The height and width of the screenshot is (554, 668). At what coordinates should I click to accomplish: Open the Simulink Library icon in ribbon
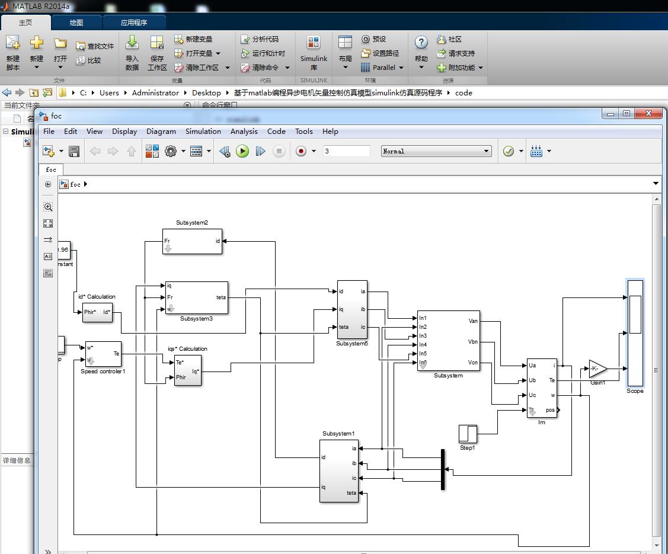coord(314,43)
